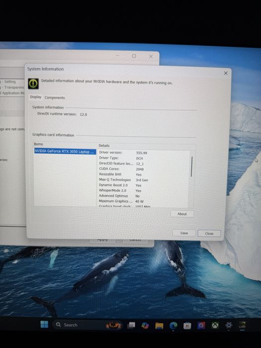This screenshot has height=348, width=261.
Task: Click the NVIDIA Control Panel taskbar icon
Action: (242, 325)
